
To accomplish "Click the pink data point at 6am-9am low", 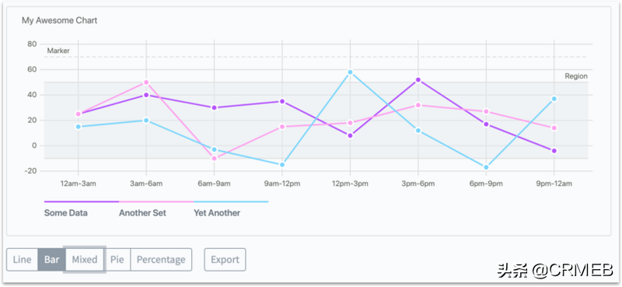I will click(x=215, y=159).
